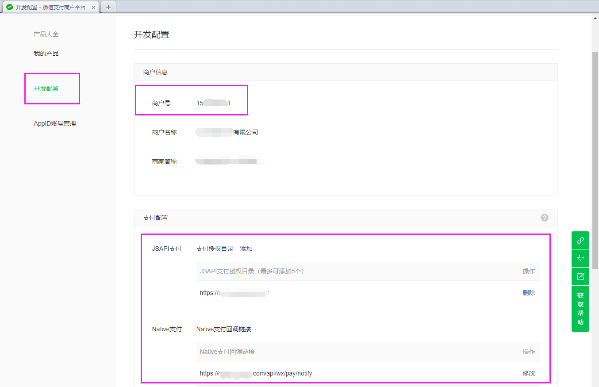The height and width of the screenshot is (387, 599).
Task: Click the question mark help icon beside 支付配置
Action: [545, 218]
